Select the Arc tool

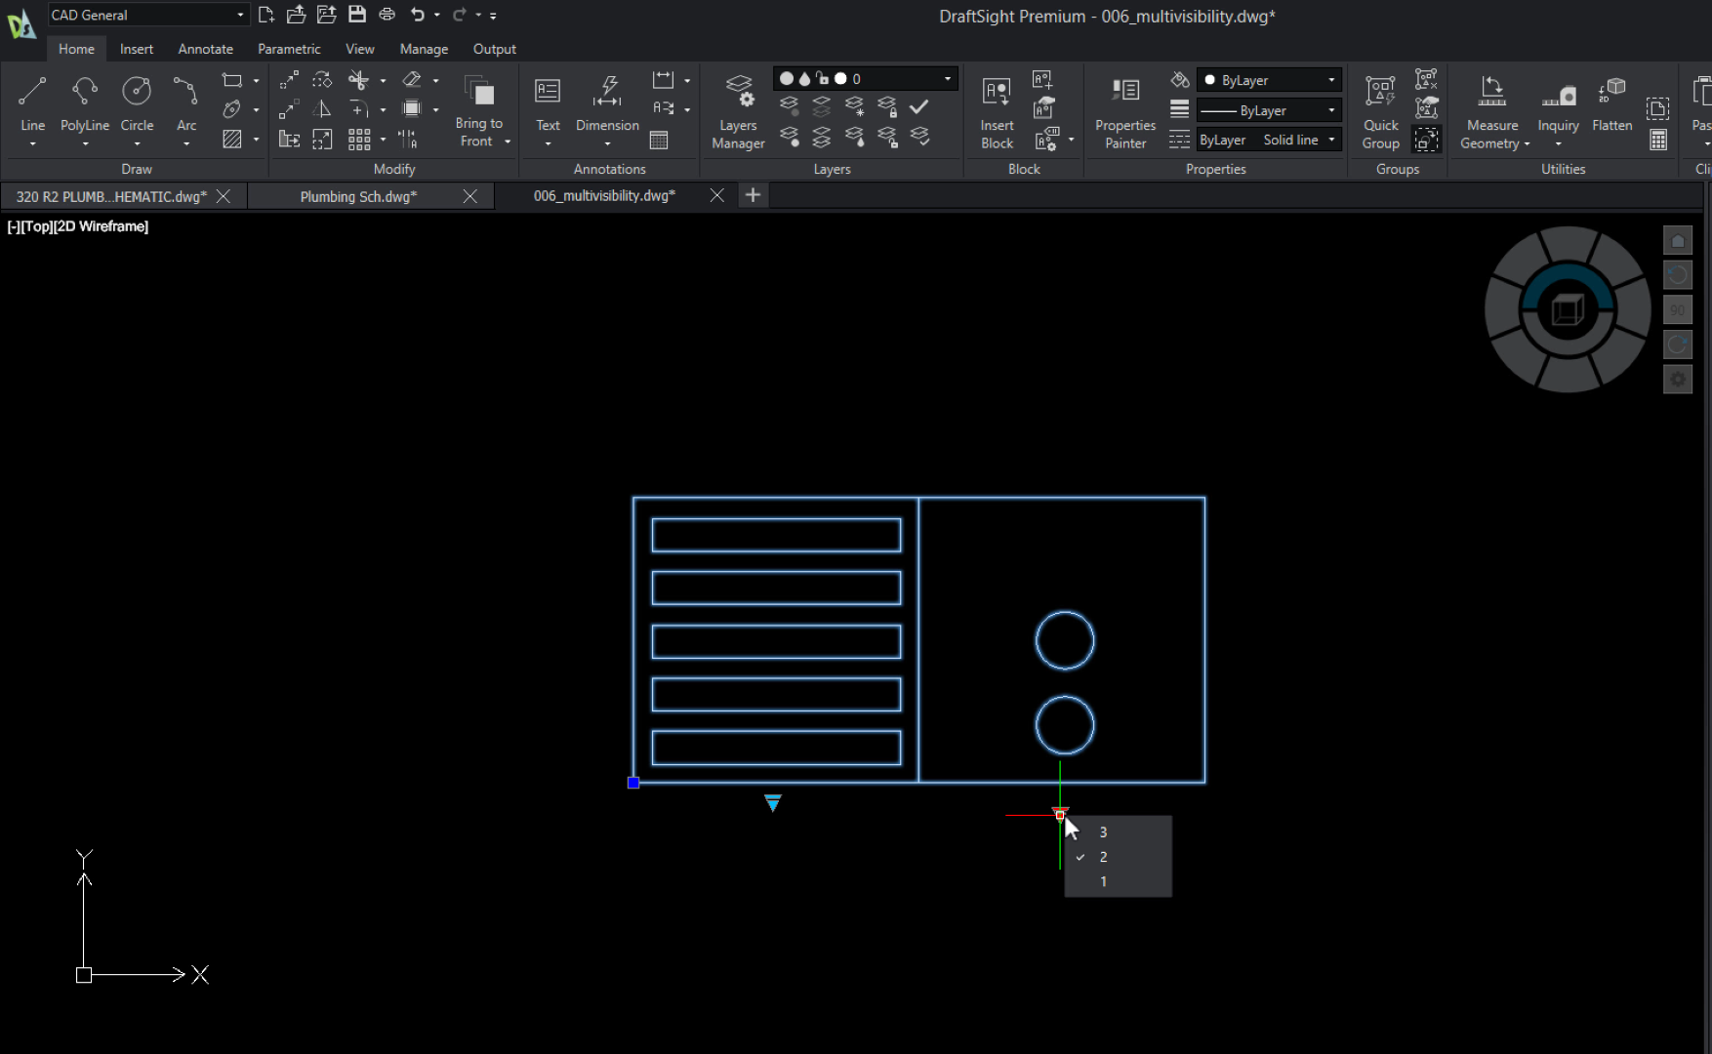(185, 102)
